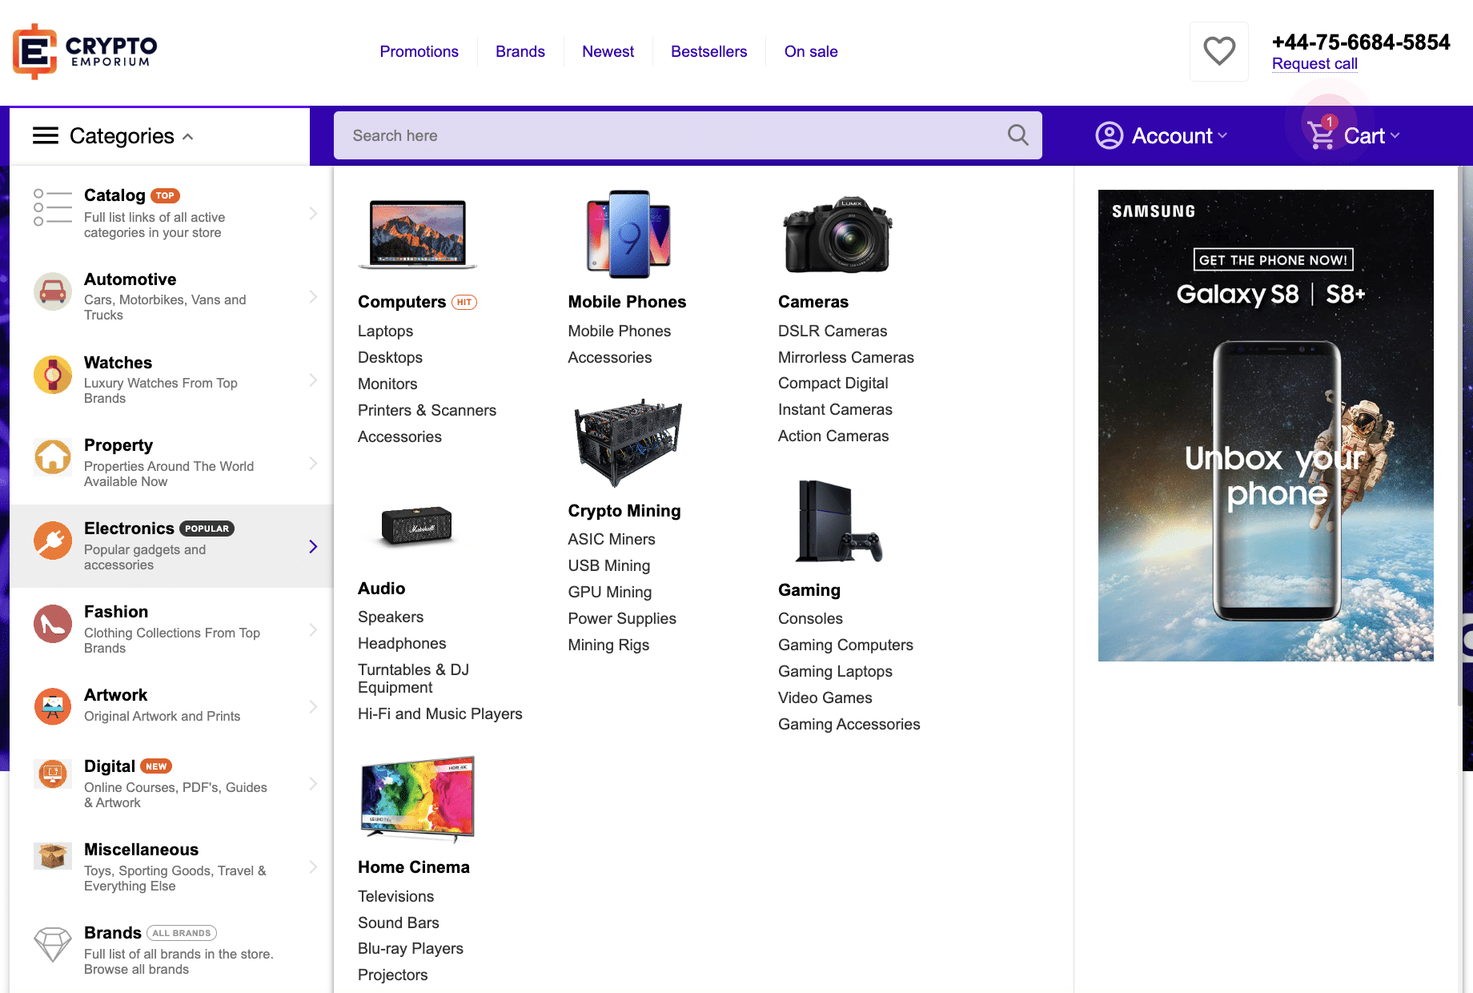
Task: Select the Brands diamond icon
Action: tap(53, 944)
